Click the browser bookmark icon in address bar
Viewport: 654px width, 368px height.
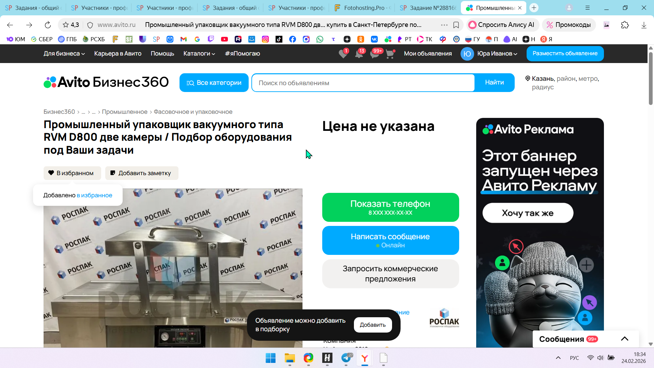(456, 25)
